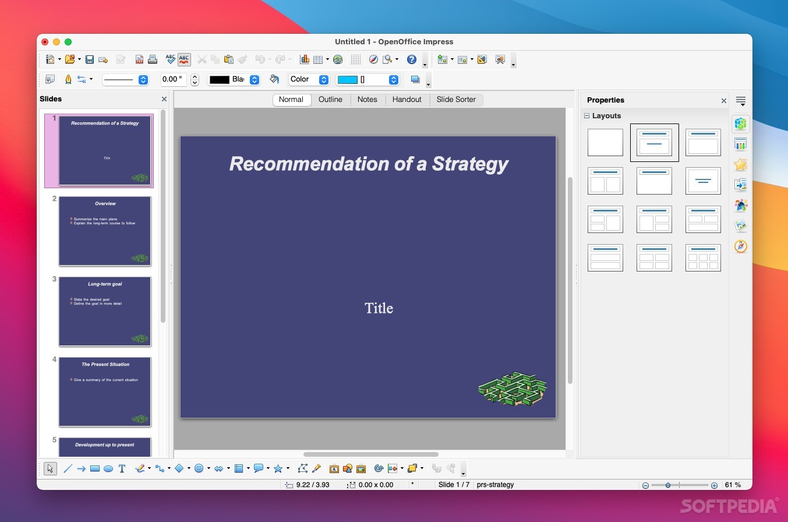Toggle AutoSpellcheck on or off

tap(184, 59)
